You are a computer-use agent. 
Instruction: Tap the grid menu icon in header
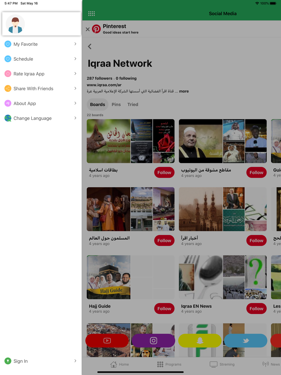(92, 13)
